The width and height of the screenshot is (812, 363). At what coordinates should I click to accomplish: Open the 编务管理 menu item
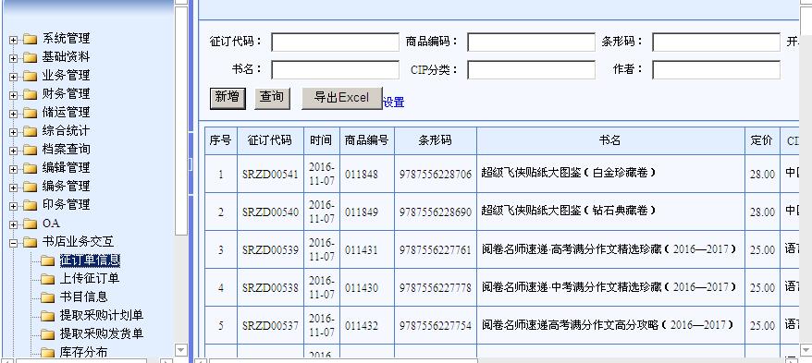point(67,187)
